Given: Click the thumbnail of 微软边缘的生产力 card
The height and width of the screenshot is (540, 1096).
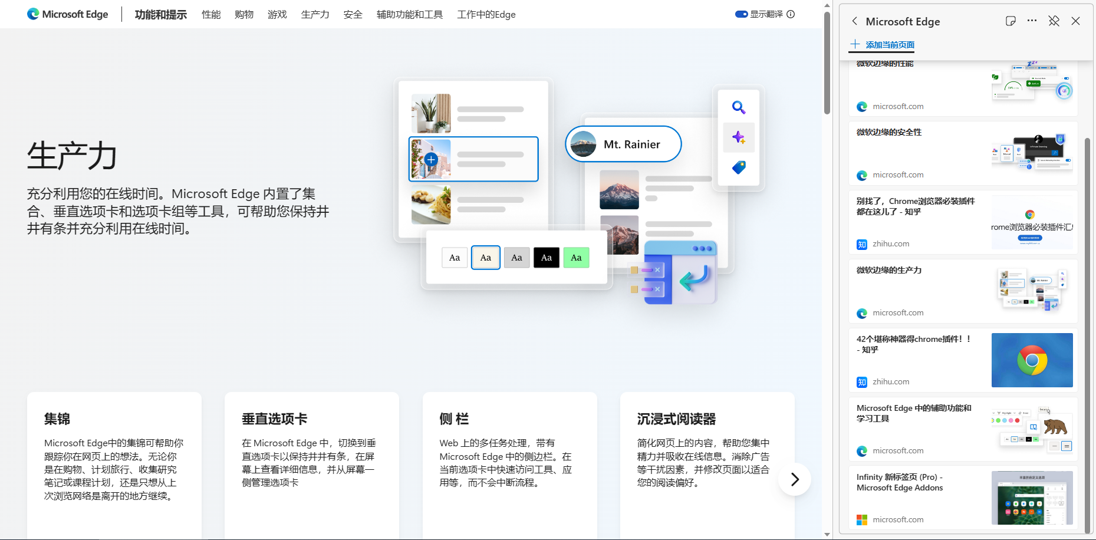Looking at the screenshot, I should pos(1032,290).
